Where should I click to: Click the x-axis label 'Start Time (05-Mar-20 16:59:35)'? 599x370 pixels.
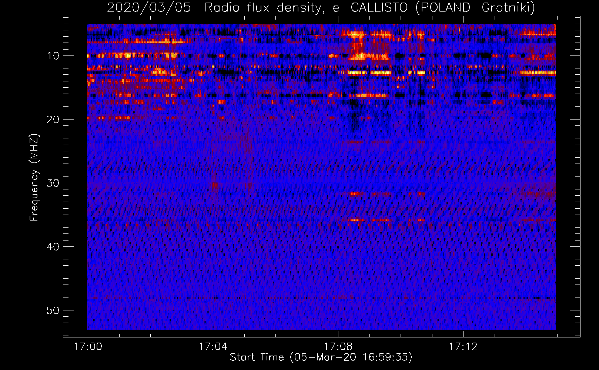[x=321, y=357]
